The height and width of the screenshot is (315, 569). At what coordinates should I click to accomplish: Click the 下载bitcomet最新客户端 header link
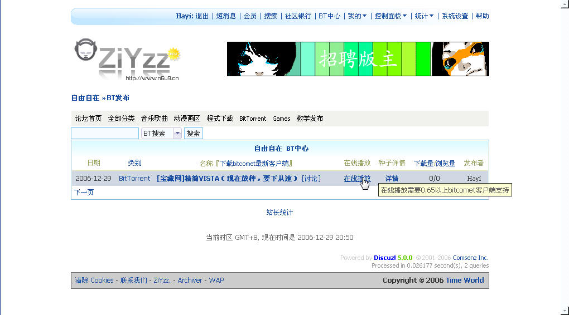click(254, 164)
